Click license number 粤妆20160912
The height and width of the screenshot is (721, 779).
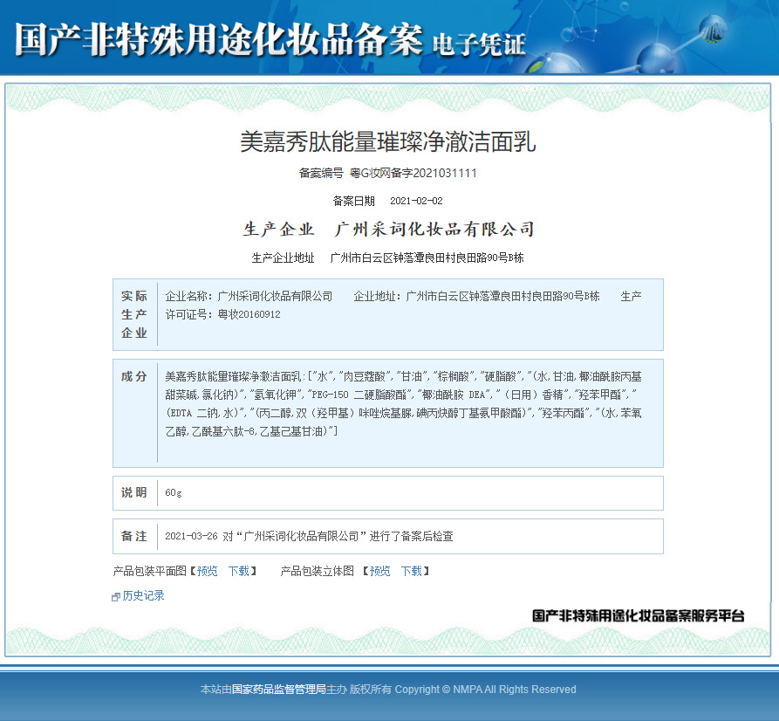pos(249,314)
